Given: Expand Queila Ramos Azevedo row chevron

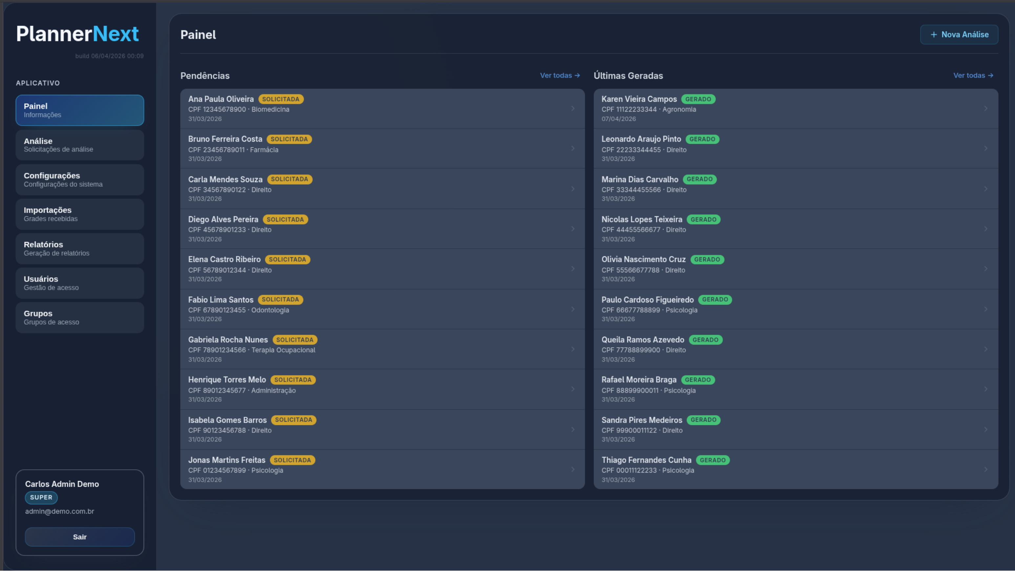Looking at the screenshot, I should 986,350.
